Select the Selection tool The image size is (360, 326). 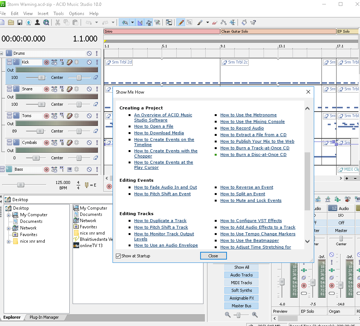[x=190, y=22]
